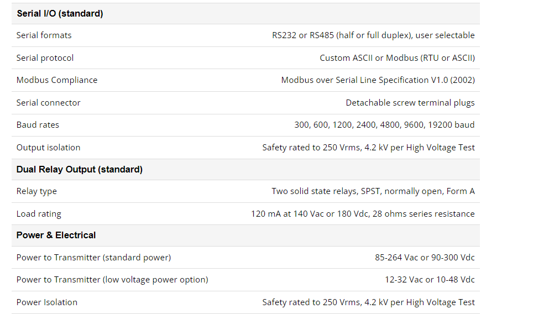The width and height of the screenshot is (554, 314).
Task: Select the Modbus Compliance row label
Action: click(57, 80)
